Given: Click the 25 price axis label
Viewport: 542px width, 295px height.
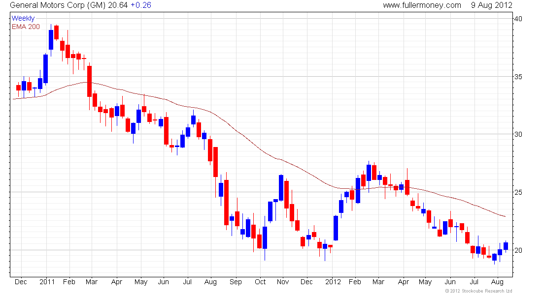Looking at the screenshot, I should point(518,192).
